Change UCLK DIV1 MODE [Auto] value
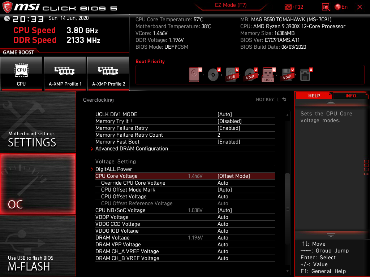Image resolution: width=370 pixels, height=277 pixels. coord(224,114)
